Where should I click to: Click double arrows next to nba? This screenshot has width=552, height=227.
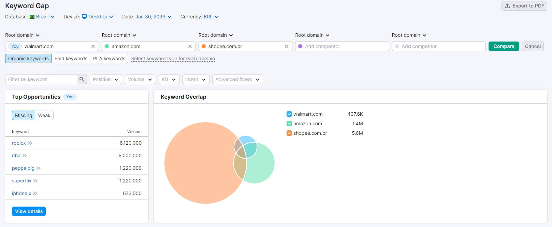25,156
